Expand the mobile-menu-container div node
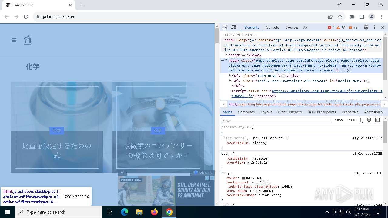 click(x=230, y=81)
